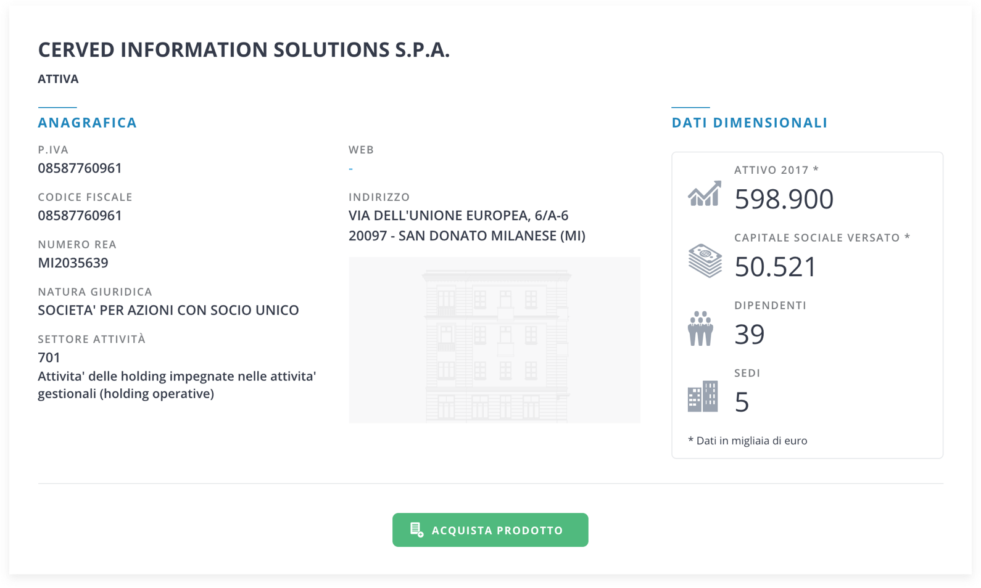Click the SETTORE ATTIVITÀ field label
Viewport: 981px width, 588px height.
point(91,339)
